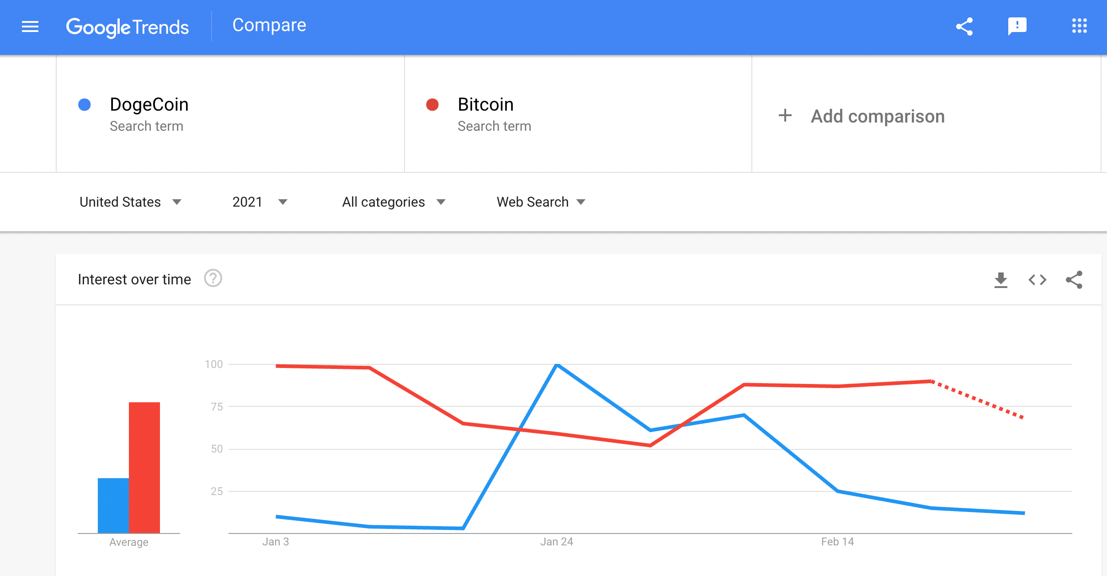Open the Google apps grid
Screen dimensions: 1107x576
coord(1079,26)
